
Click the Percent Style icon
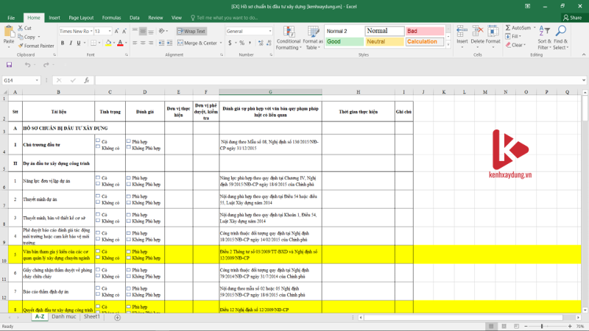coord(241,43)
